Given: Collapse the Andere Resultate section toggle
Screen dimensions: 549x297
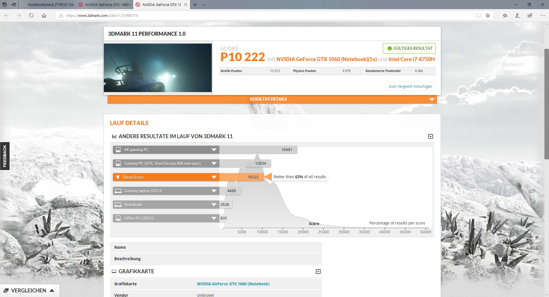Looking at the screenshot, I should pos(431,137).
